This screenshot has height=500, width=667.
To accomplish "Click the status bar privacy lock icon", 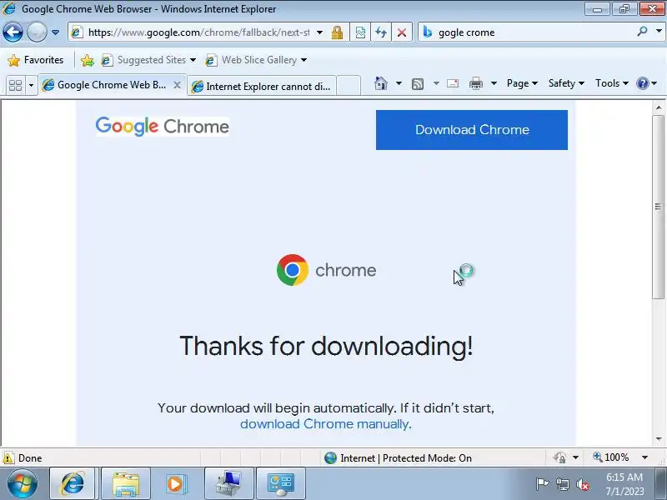I will coord(559,457).
